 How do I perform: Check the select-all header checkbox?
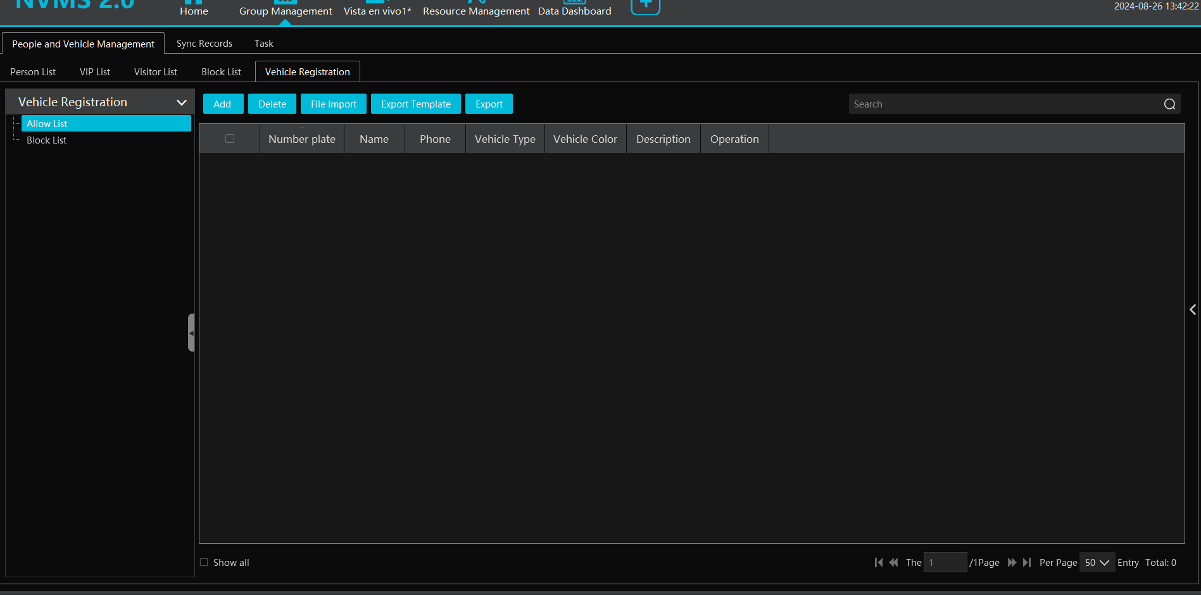(230, 138)
